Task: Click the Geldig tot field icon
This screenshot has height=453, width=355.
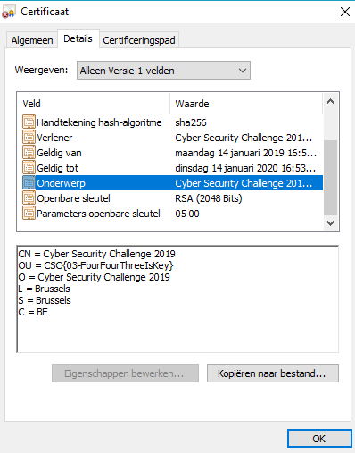Action: coord(29,168)
